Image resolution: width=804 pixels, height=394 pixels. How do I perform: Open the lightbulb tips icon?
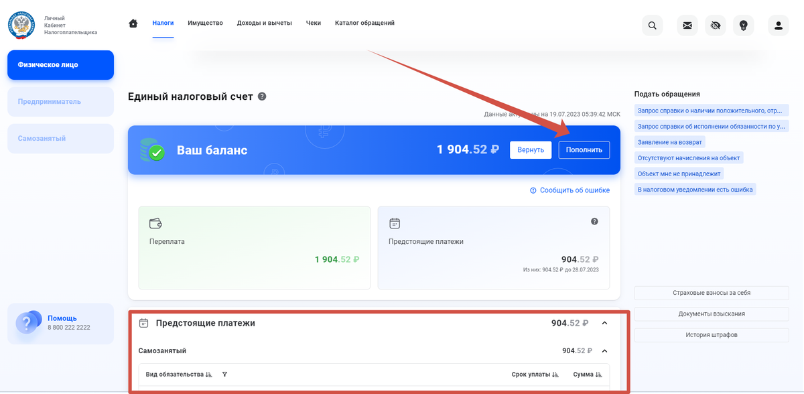(743, 25)
